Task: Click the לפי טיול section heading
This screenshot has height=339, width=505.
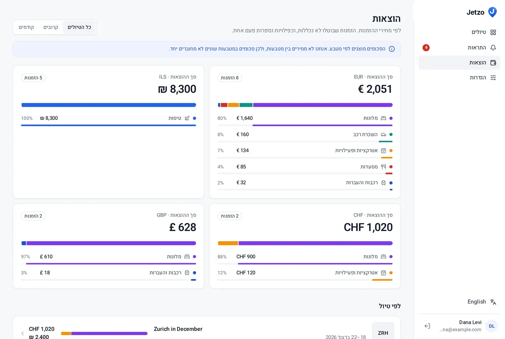Action: (x=390, y=306)
